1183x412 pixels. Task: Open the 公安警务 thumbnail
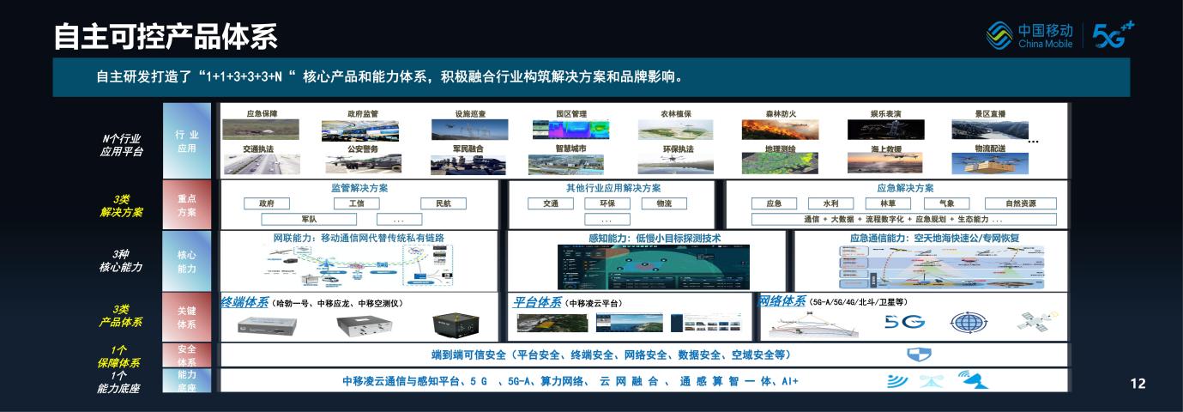pyautogui.click(x=363, y=164)
